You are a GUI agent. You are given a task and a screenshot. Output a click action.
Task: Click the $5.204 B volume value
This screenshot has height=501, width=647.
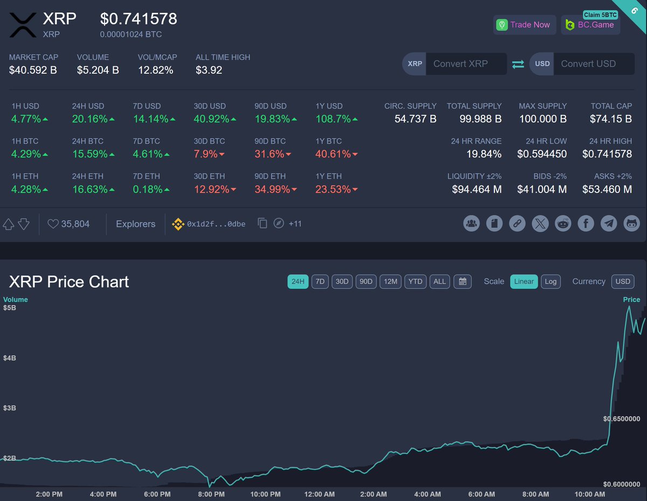coord(98,70)
